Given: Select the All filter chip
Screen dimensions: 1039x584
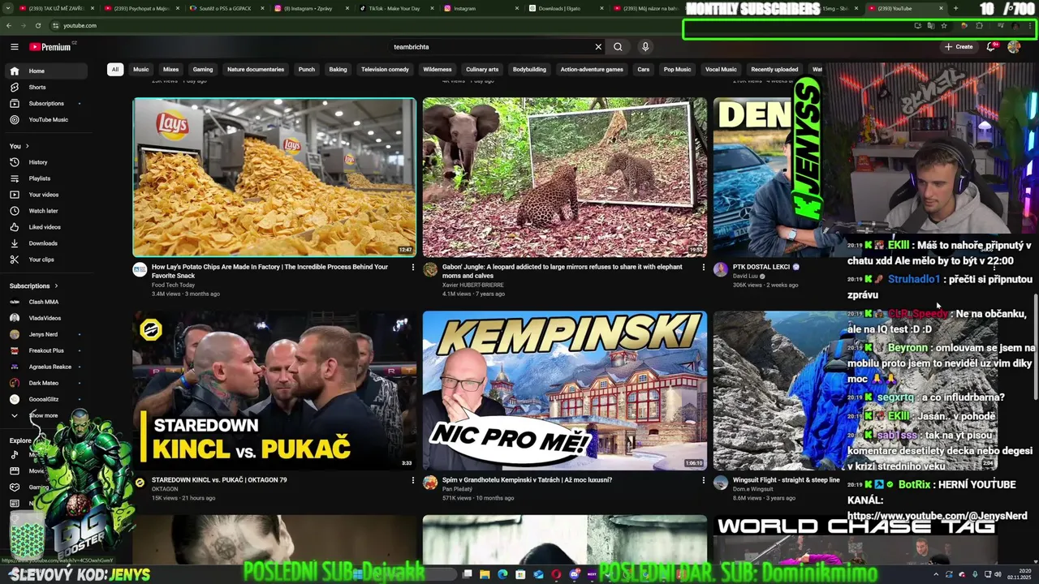Looking at the screenshot, I should click(115, 70).
